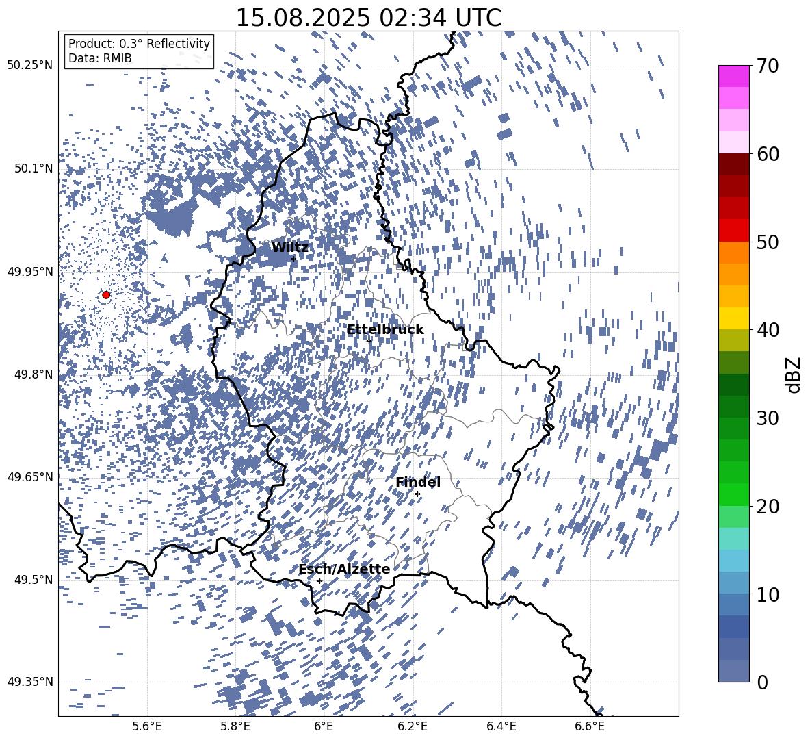Click the 6.6°E longitude label
This screenshot has height=740, width=810.
tap(590, 726)
